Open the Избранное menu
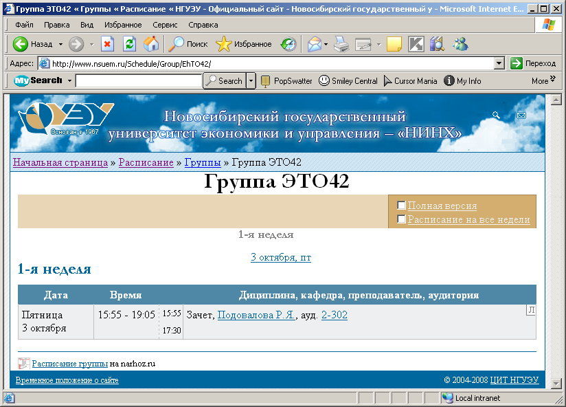This screenshot has width=566, height=407. coord(123,25)
